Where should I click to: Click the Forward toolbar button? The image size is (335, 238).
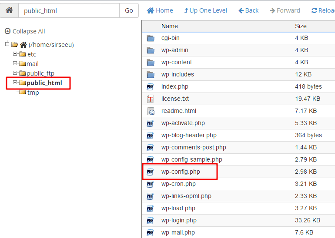tap(285, 10)
